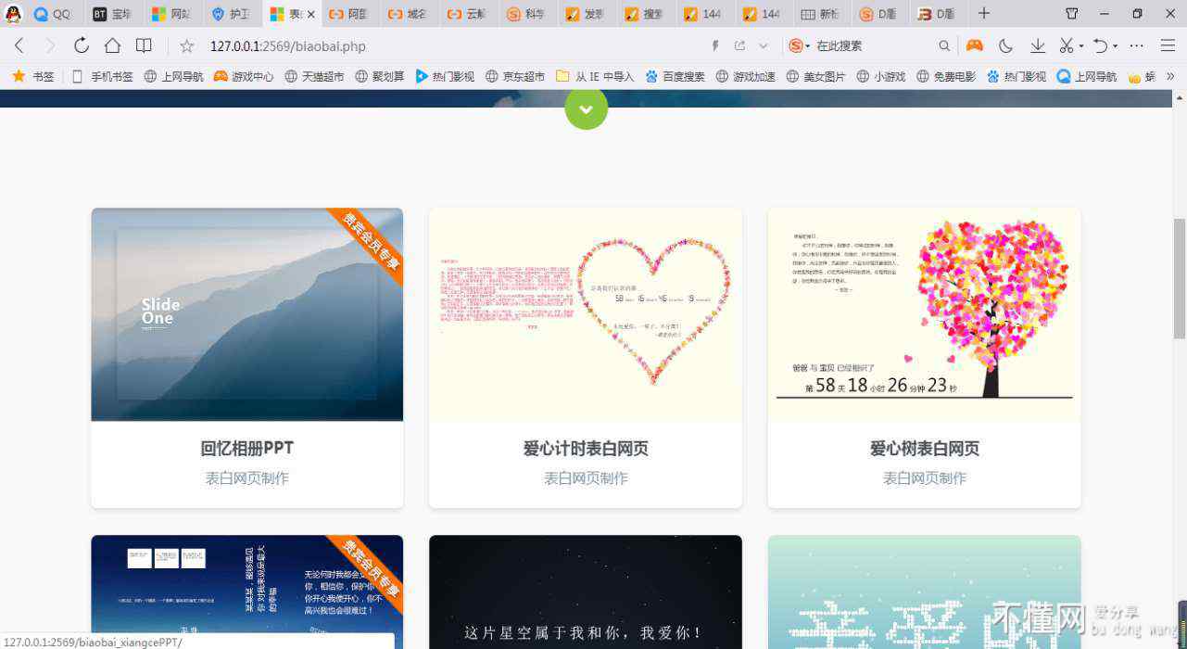This screenshot has width=1187, height=649.
Task: Click the 爱心树表白网页 heart tree thumbnail
Action: coord(924,314)
